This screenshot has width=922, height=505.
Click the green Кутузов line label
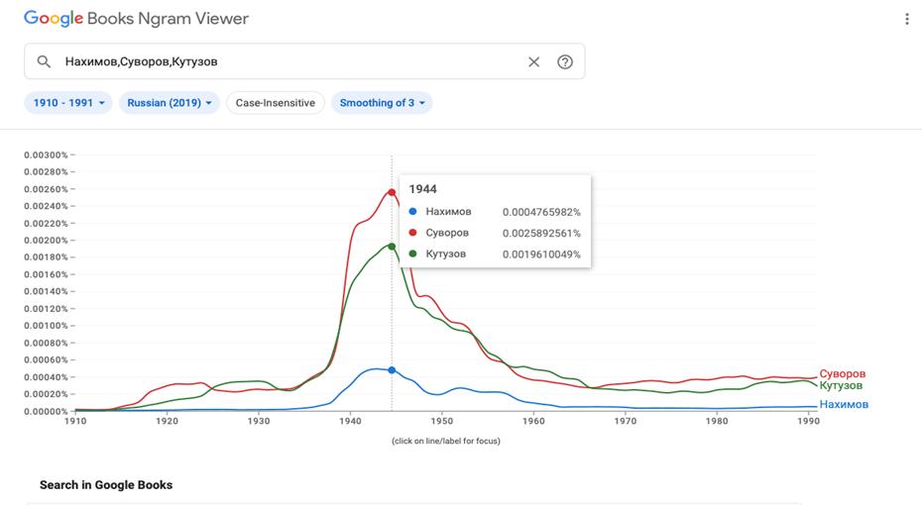point(841,386)
